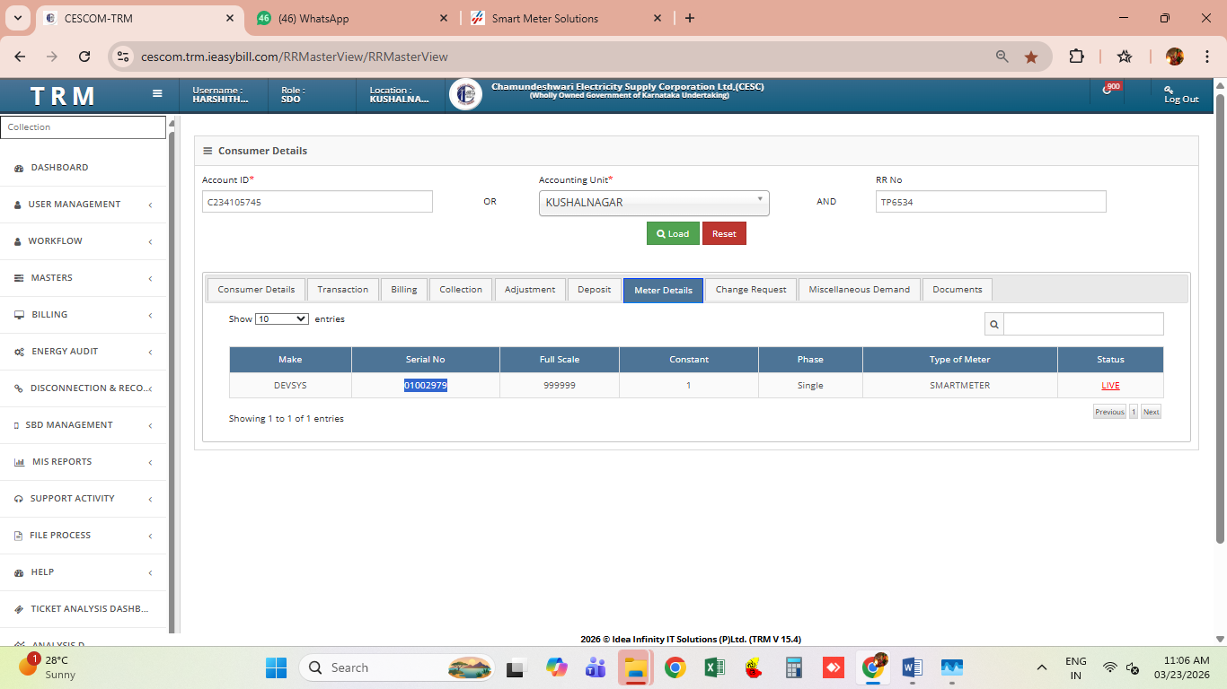Image resolution: width=1227 pixels, height=689 pixels.
Task: Open the Chrome tab search dropdown arrow
Action: [x=17, y=18]
